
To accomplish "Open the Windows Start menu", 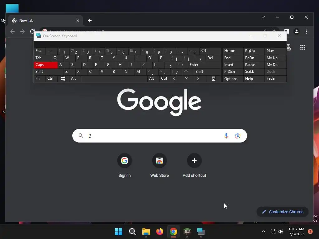I will coord(118,232).
